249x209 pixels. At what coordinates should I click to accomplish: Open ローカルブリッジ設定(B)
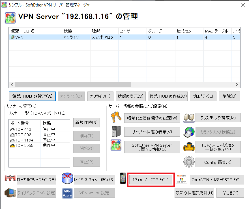point(37,180)
